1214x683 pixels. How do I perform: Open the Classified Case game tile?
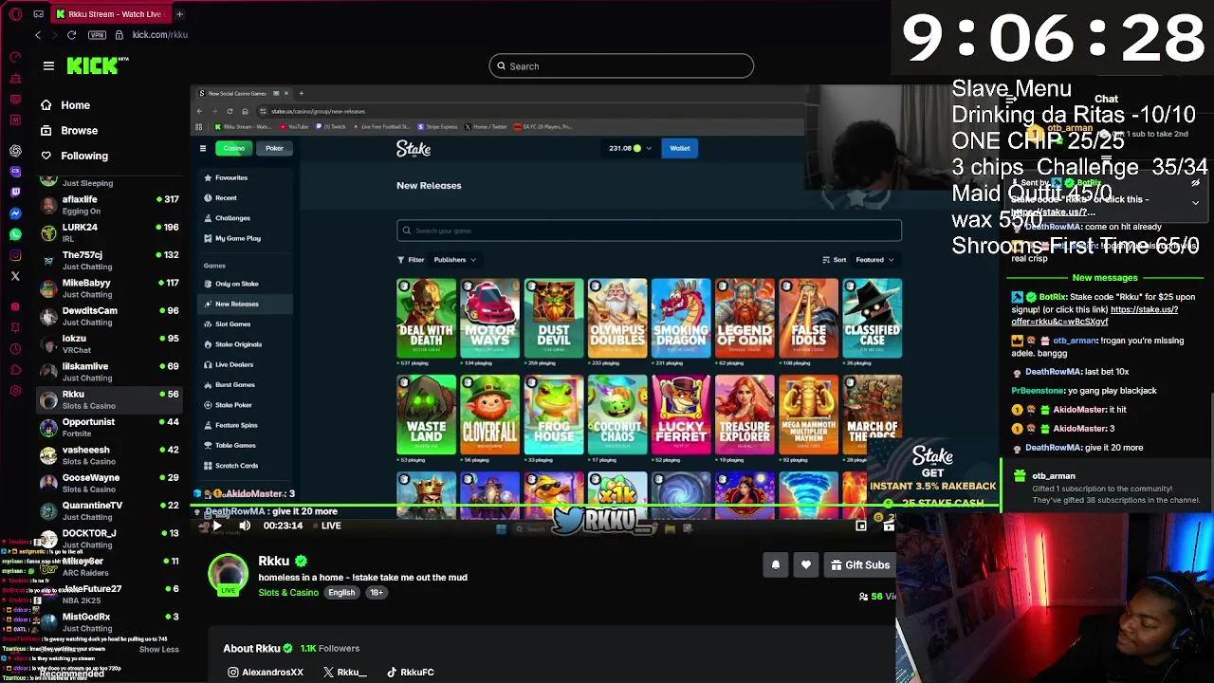coord(873,319)
